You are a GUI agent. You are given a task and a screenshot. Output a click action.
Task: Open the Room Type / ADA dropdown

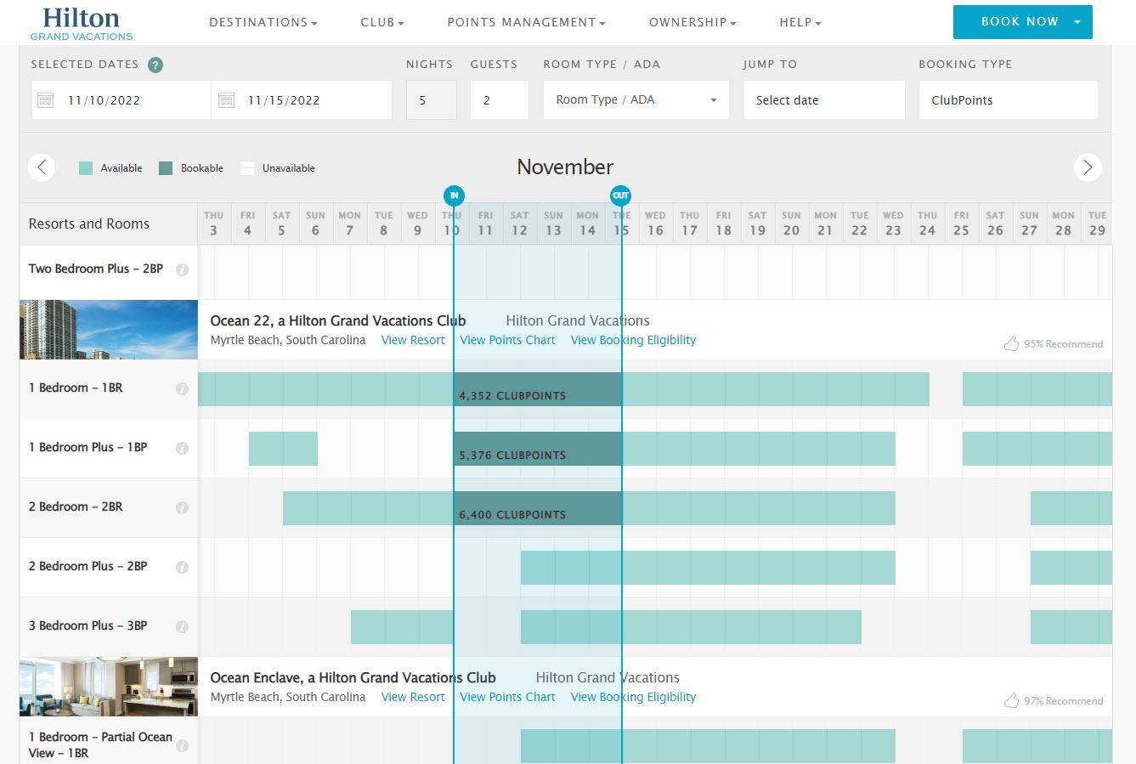point(636,100)
